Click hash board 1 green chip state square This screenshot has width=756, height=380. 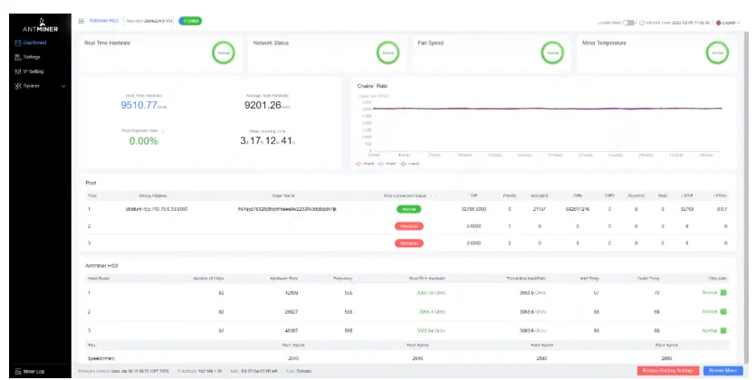[723, 293]
